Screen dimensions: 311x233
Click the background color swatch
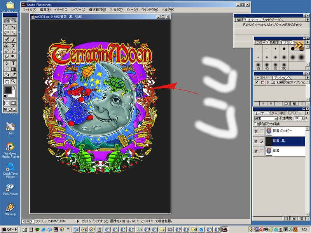13,95
